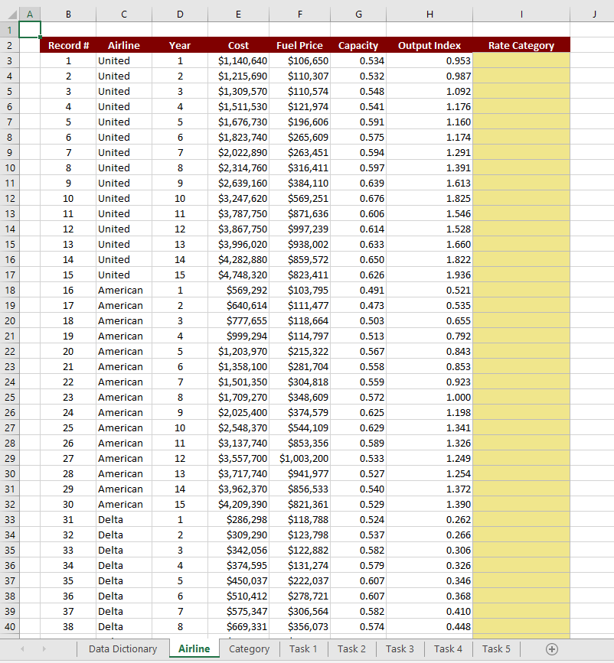Select column I by clicking its header

click(521, 14)
